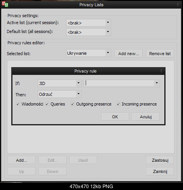Expand the JID value combo box arrow

click(157, 83)
